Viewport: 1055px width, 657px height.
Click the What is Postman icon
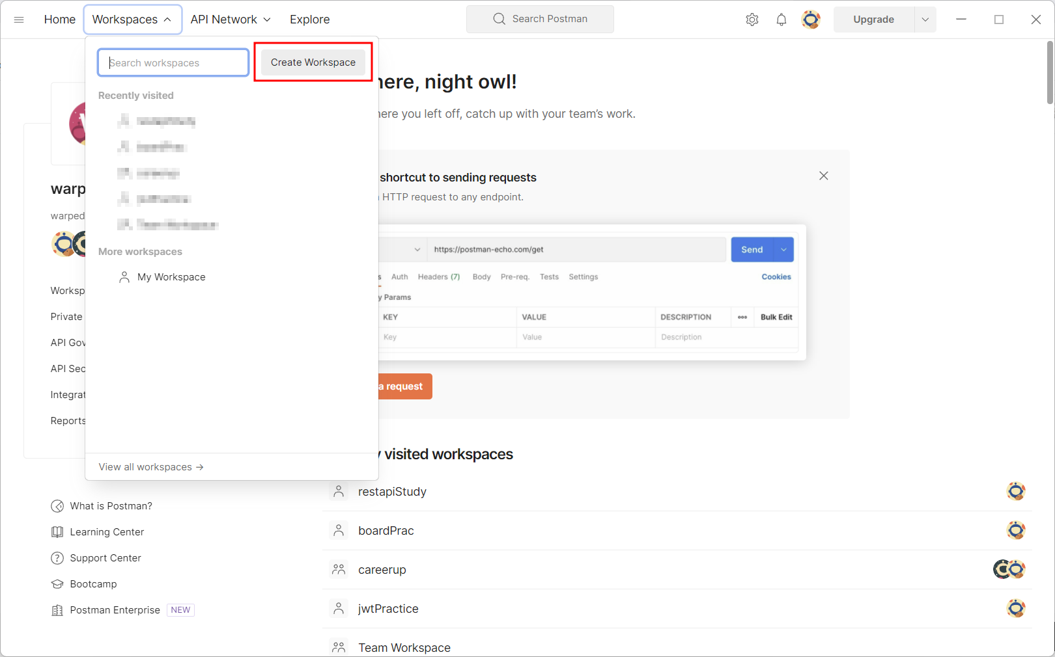[57, 506]
